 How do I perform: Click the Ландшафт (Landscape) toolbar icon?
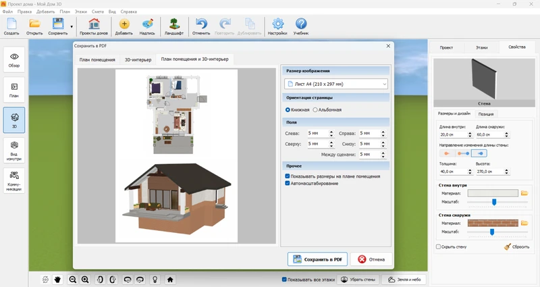coord(174,27)
